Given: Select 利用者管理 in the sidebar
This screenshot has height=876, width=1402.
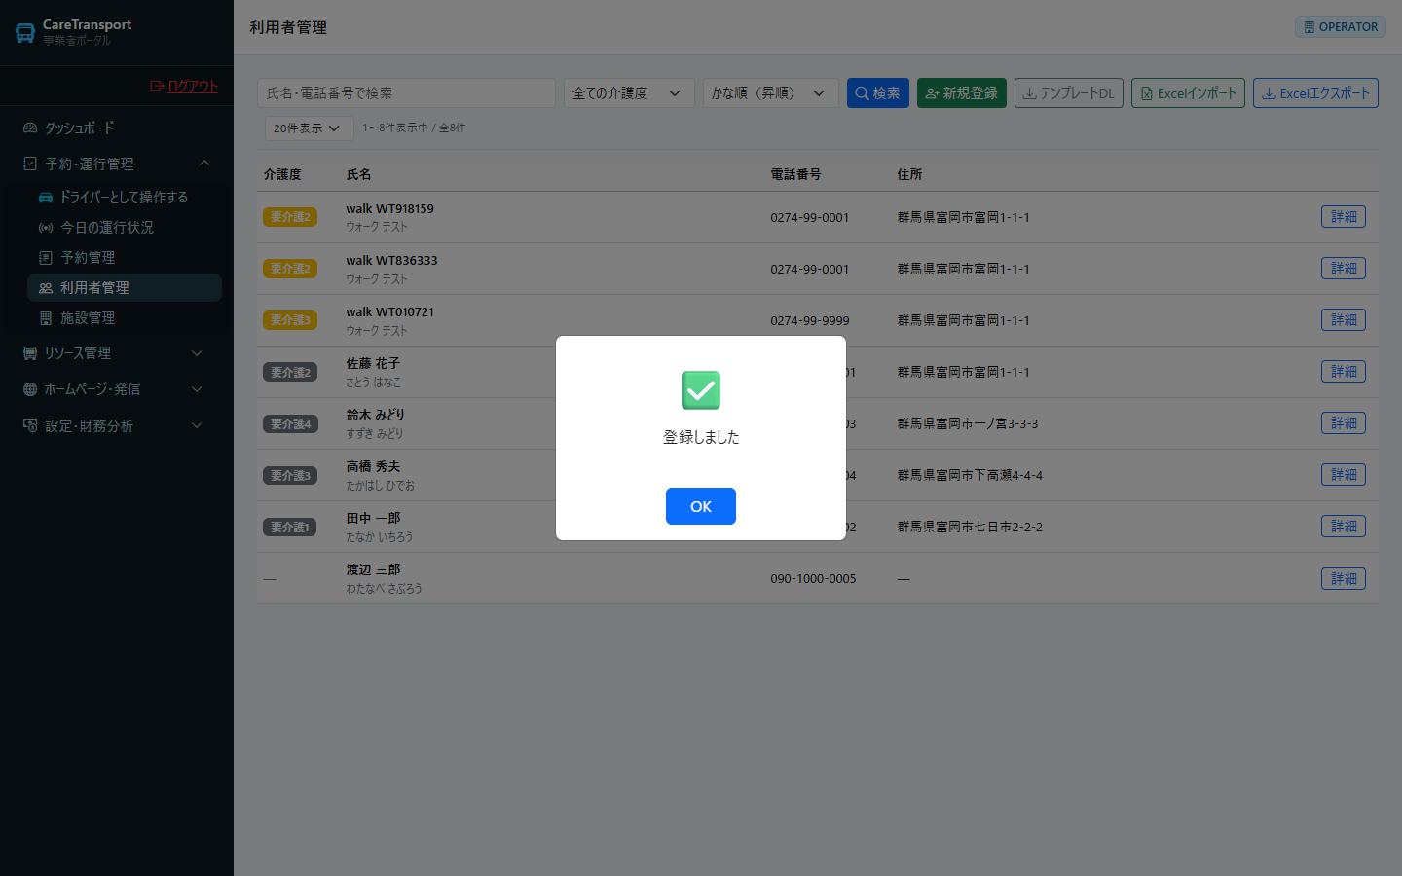Looking at the screenshot, I should click(x=125, y=287).
